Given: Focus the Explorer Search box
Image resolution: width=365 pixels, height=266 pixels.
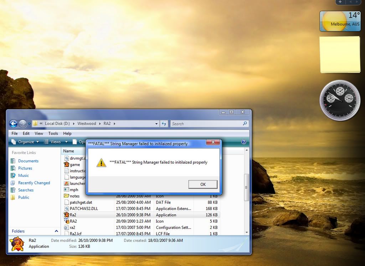Looking at the screenshot, I should (x=210, y=124).
